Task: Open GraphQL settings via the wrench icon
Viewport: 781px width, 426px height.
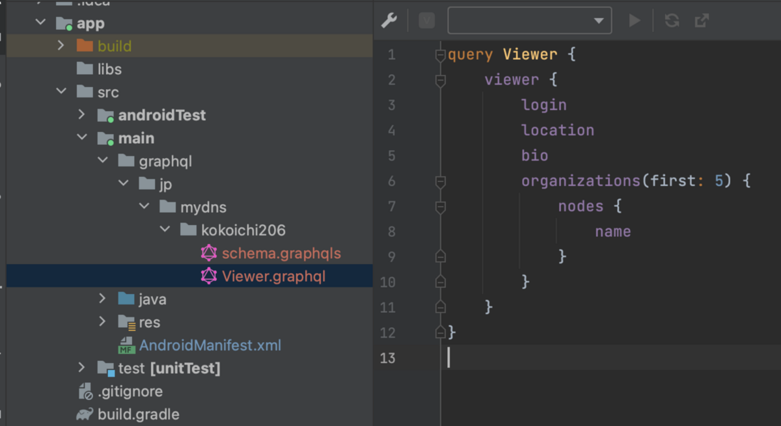Action: click(389, 20)
